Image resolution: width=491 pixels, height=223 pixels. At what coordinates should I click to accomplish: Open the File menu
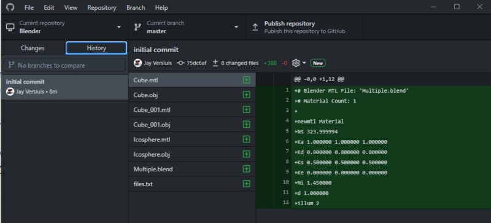pyautogui.click(x=29, y=7)
